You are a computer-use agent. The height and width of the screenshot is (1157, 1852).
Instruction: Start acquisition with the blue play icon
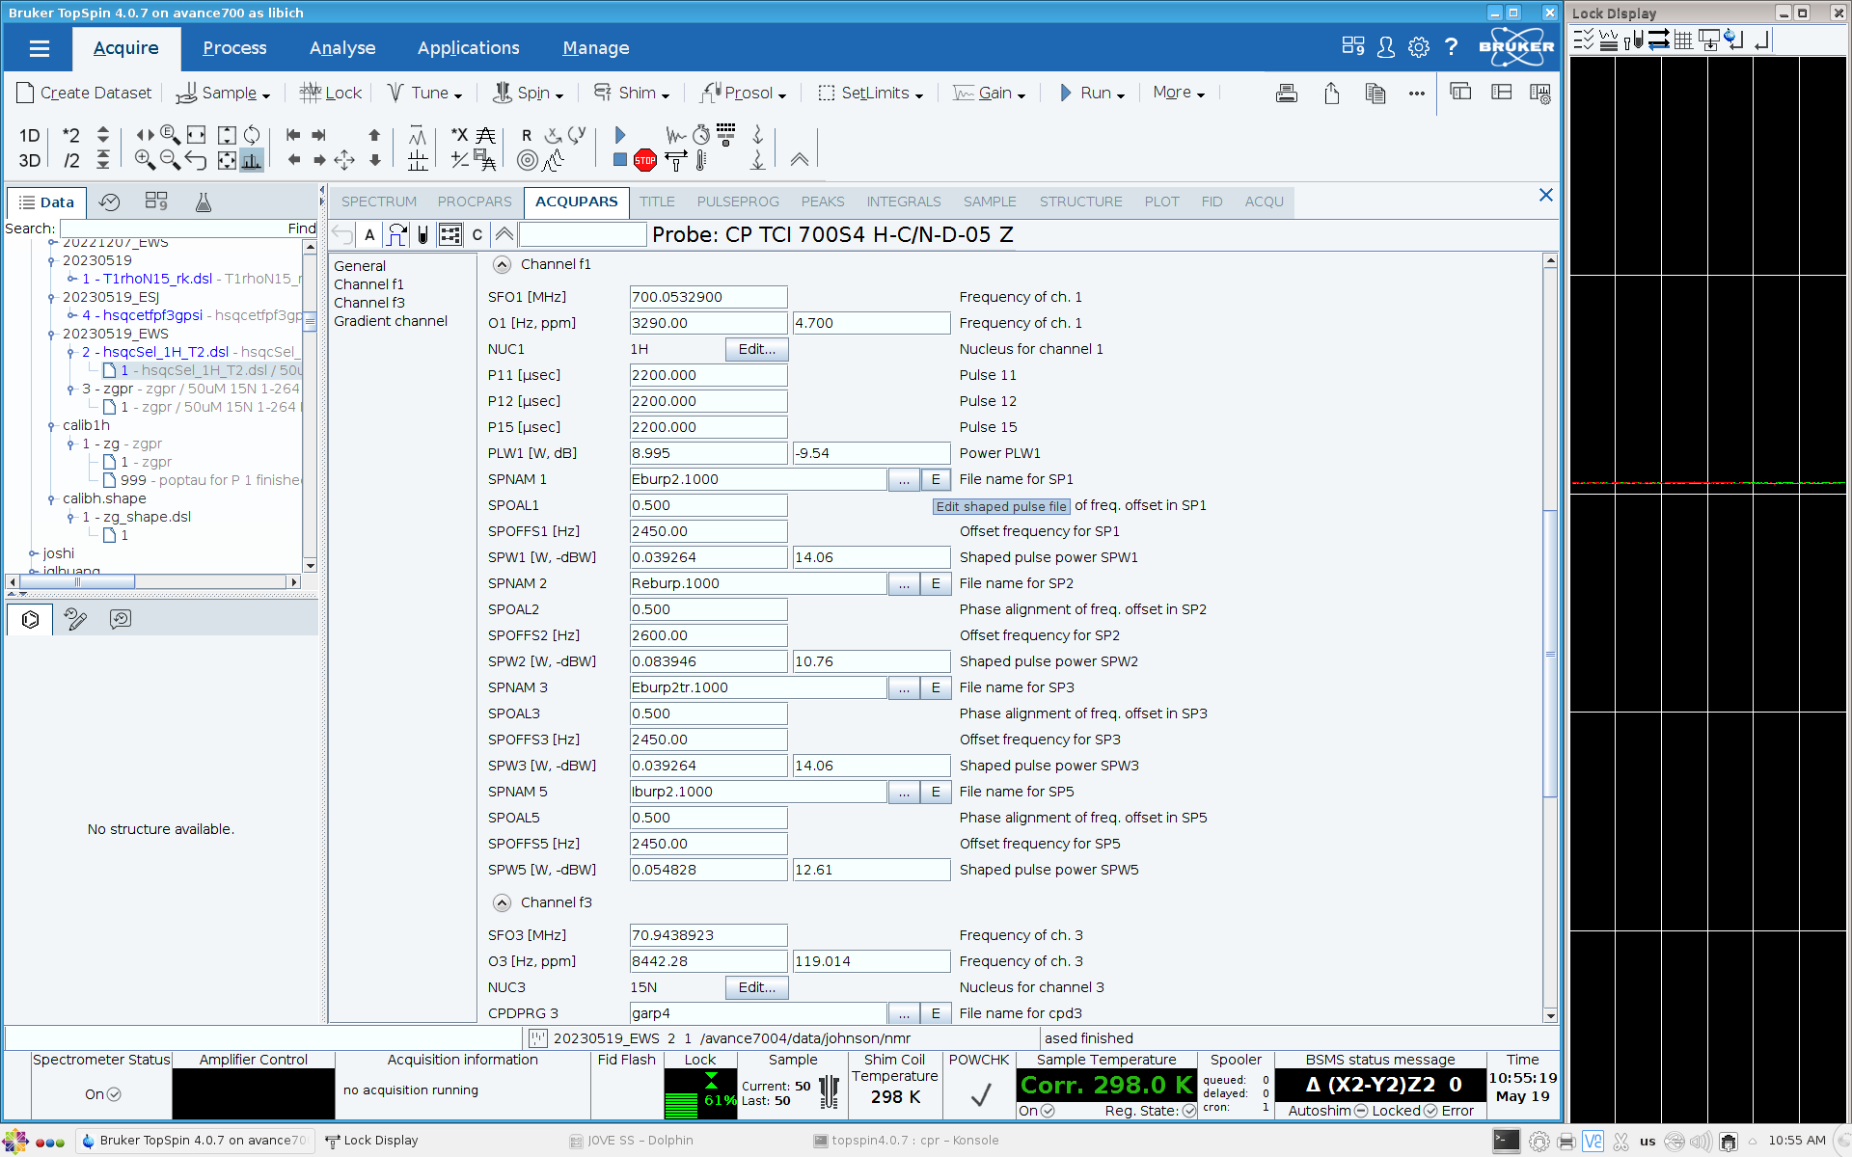coord(620,135)
